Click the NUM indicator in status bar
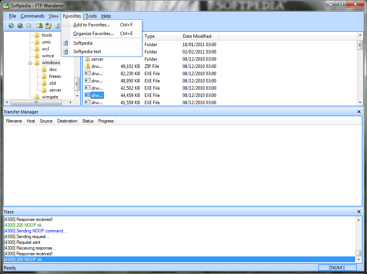The width and height of the screenshot is (367, 274). click(336, 268)
